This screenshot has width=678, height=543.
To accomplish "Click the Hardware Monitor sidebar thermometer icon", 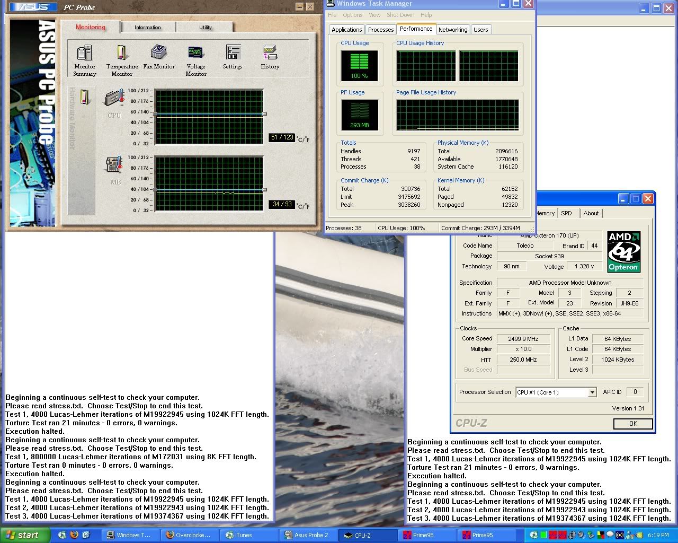I will [x=85, y=97].
